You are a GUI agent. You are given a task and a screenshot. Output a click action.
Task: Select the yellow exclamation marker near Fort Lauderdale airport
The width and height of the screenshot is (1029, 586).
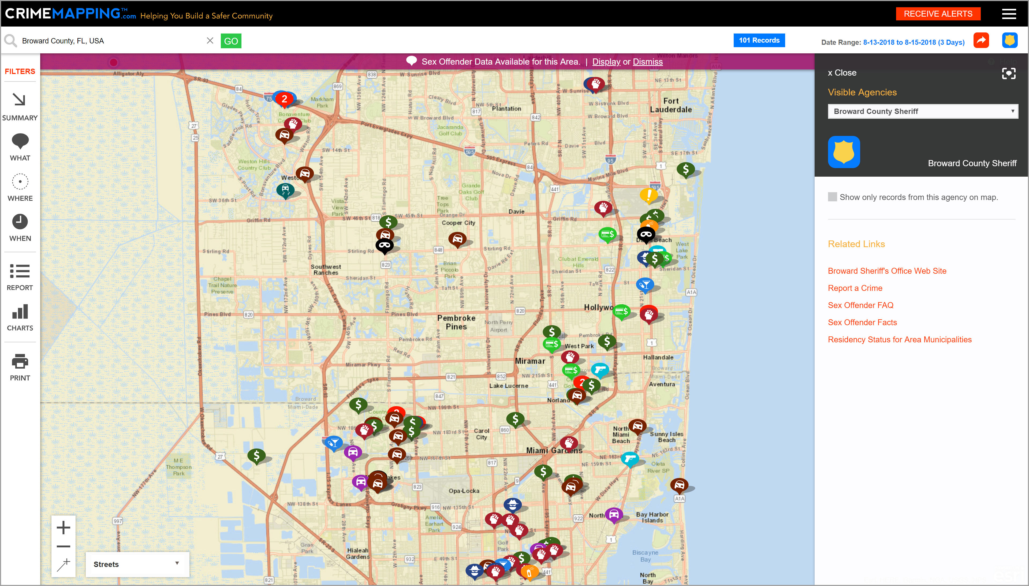click(648, 196)
